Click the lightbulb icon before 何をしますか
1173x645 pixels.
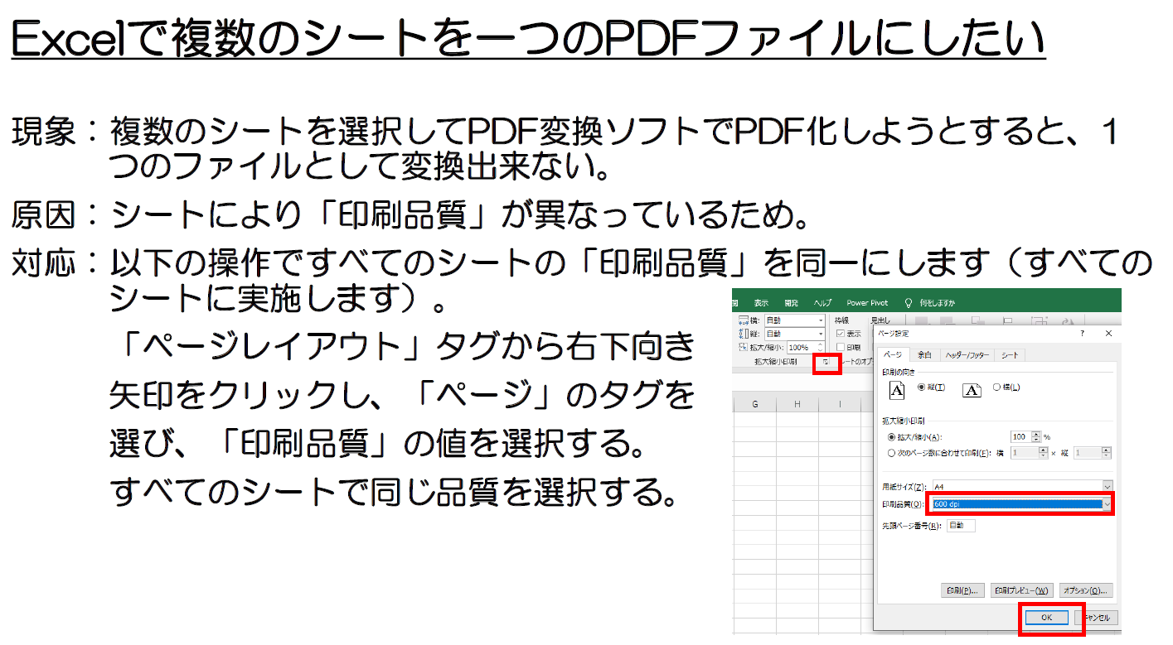[909, 302]
